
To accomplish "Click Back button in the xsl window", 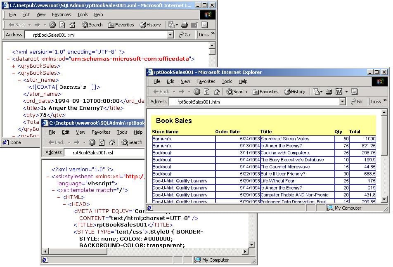I will [57, 142].
